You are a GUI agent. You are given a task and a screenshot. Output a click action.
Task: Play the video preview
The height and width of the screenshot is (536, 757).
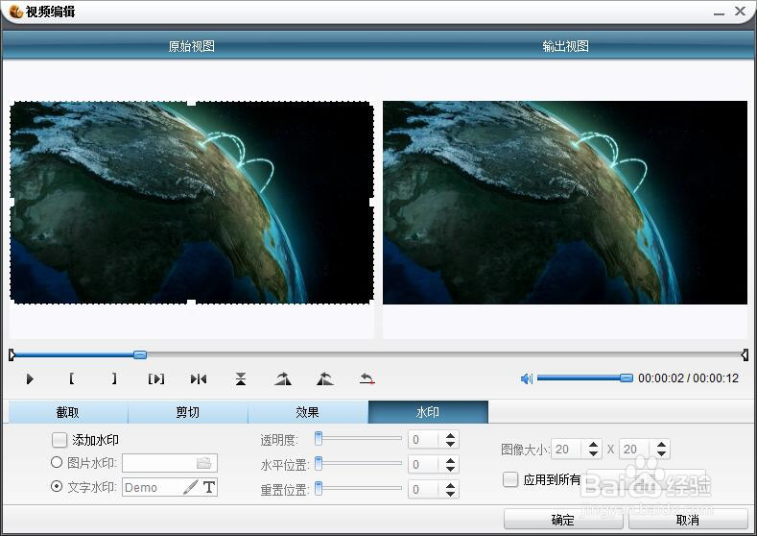[x=30, y=378]
